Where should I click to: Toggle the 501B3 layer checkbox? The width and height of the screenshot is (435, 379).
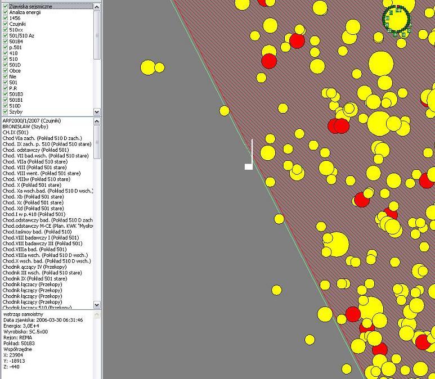pos(5,94)
